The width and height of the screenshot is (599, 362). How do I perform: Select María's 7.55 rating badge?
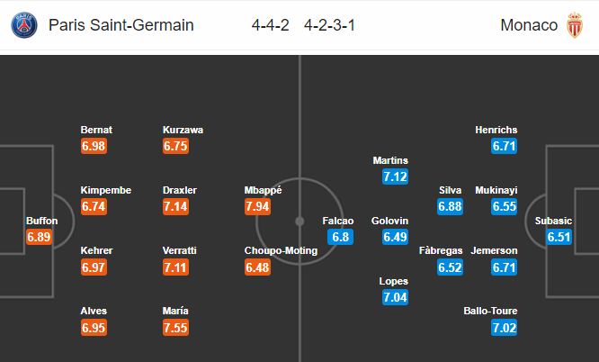(175, 328)
